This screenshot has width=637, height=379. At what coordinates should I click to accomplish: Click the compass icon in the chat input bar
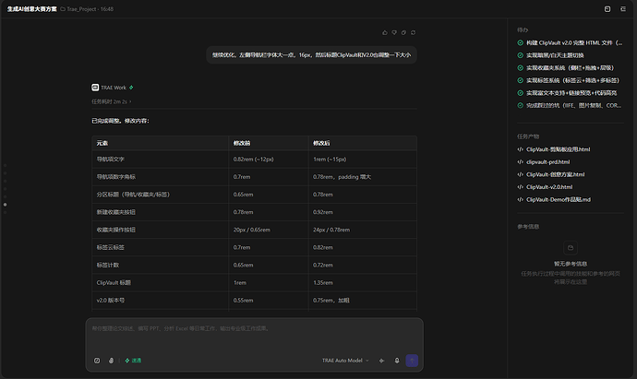pyautogui.click(x=97, y=361)
